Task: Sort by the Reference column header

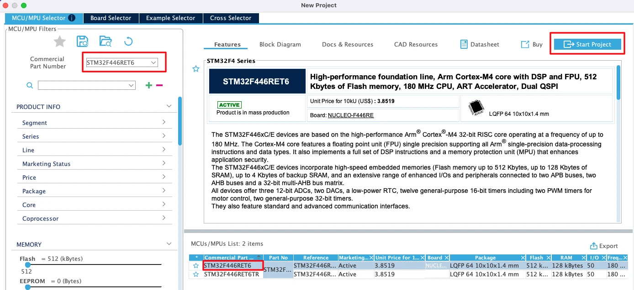Action: coord(316,258)
